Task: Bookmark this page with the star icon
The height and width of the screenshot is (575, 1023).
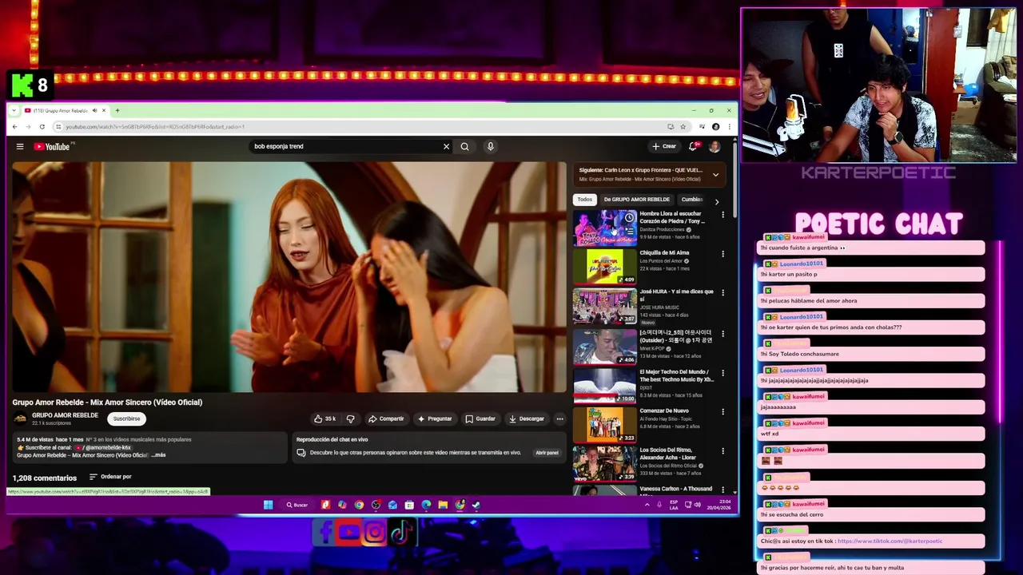Action: (683, 126)
